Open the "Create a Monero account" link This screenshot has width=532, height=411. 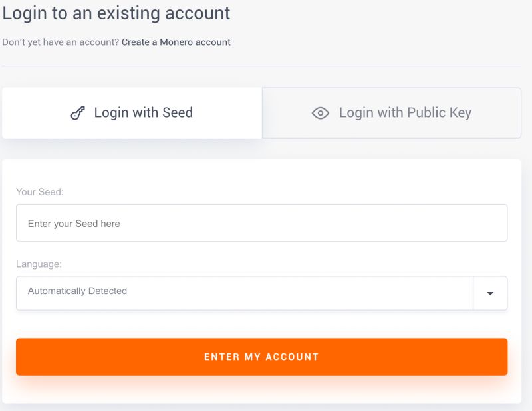[x=176, y=42]
